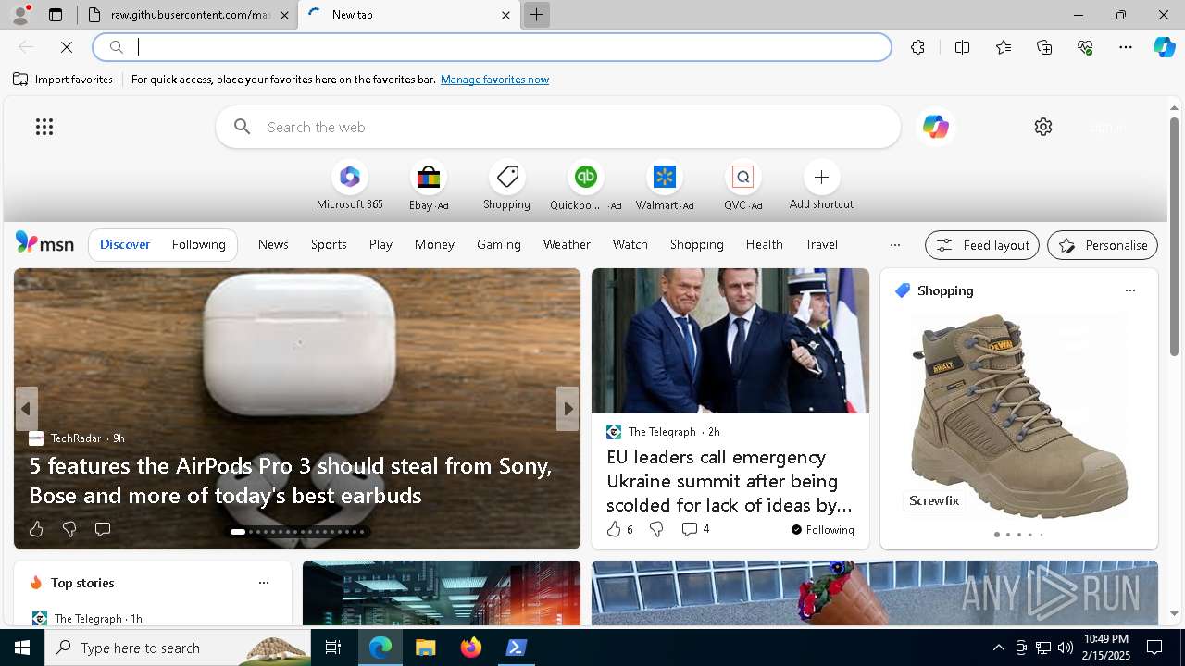Open the 4 comments on EU story

point(695,529)
